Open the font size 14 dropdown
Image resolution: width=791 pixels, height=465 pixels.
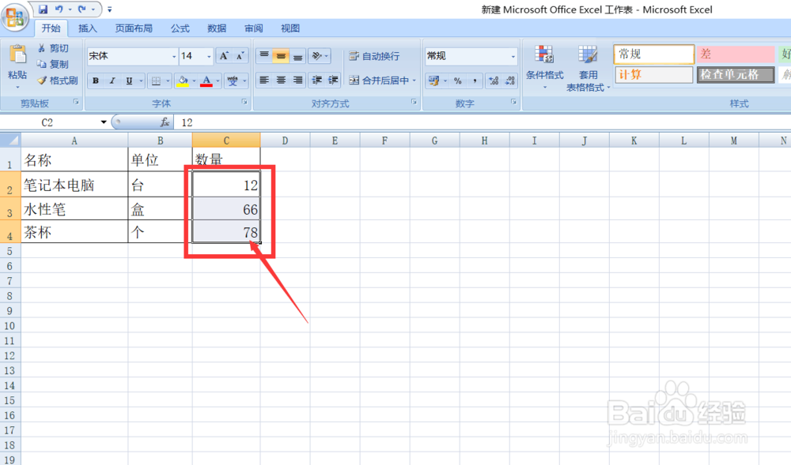tap(209, 56)
